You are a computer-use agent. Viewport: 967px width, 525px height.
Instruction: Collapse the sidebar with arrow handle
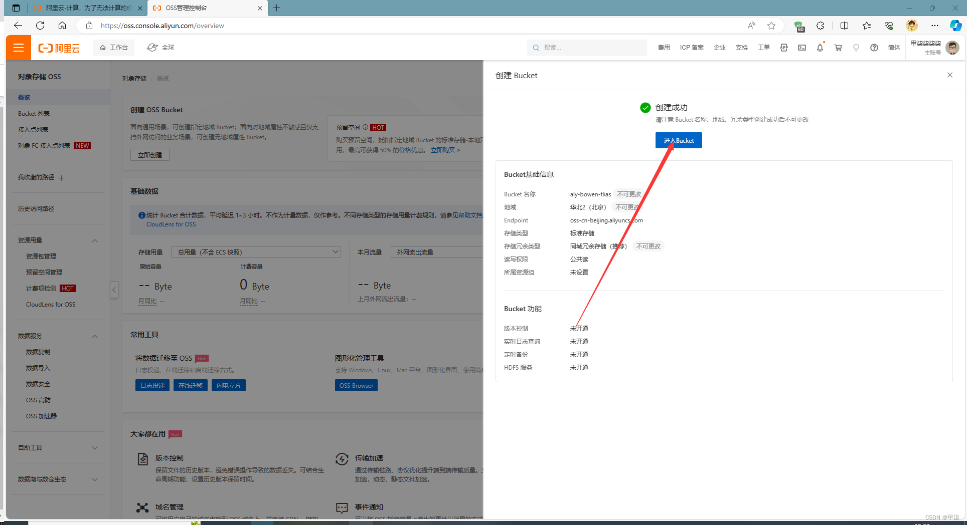[x=114, y=290]
